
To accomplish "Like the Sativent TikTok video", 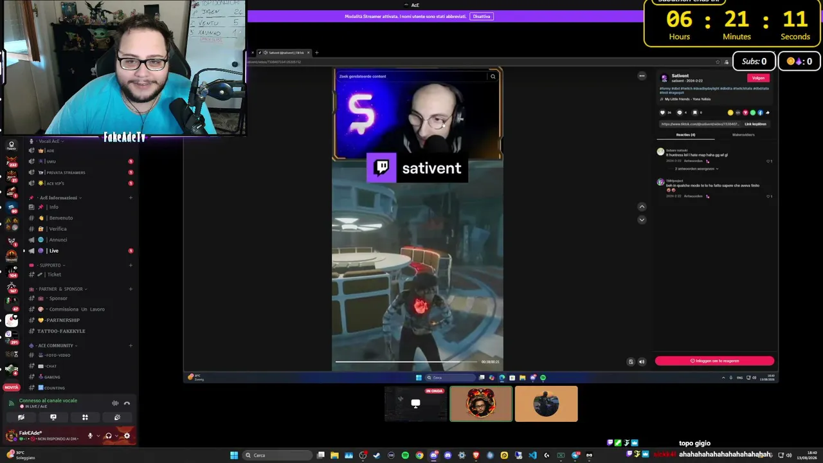I will (663, 113).
